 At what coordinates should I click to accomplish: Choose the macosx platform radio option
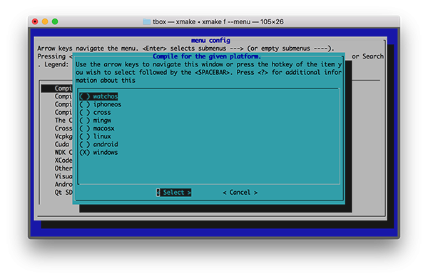97,128
